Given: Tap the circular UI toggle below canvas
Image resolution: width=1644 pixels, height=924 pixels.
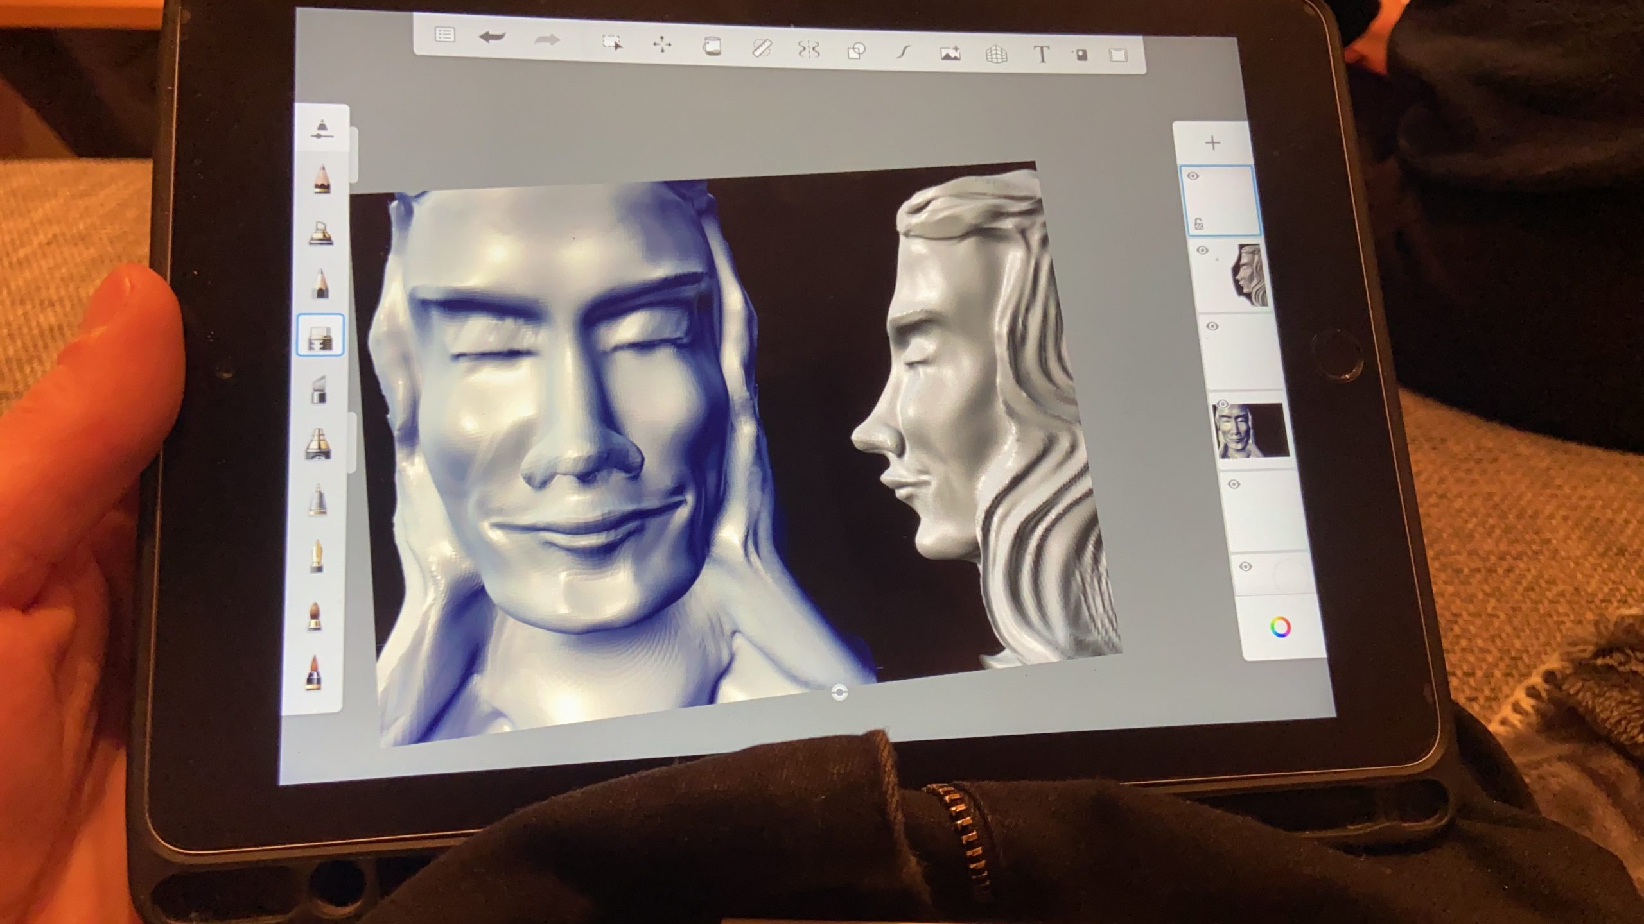Looking at the screenshot, I should (839, 692).
